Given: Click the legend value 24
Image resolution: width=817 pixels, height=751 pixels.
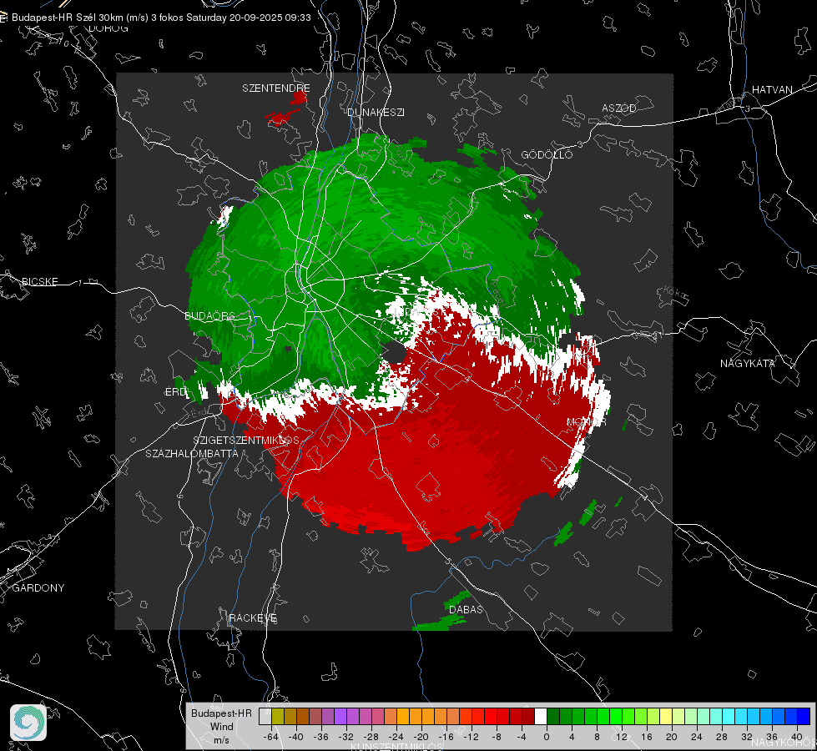Looking at the screenshot, I should click(x=696, y=737).
